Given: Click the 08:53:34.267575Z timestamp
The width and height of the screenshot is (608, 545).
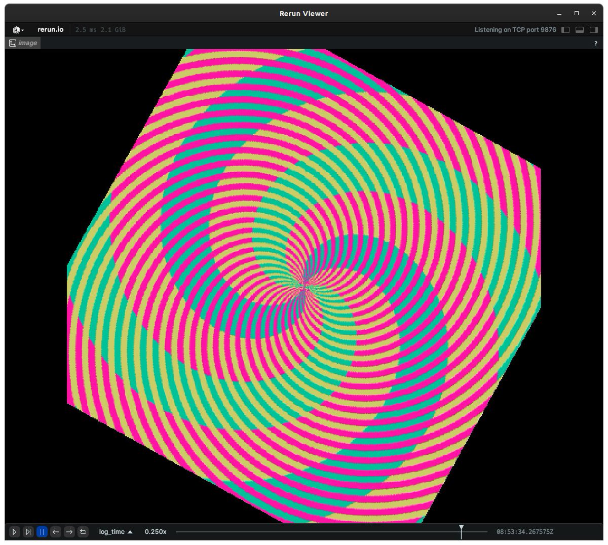Looking at the screenshot, I should pos(525,532).
